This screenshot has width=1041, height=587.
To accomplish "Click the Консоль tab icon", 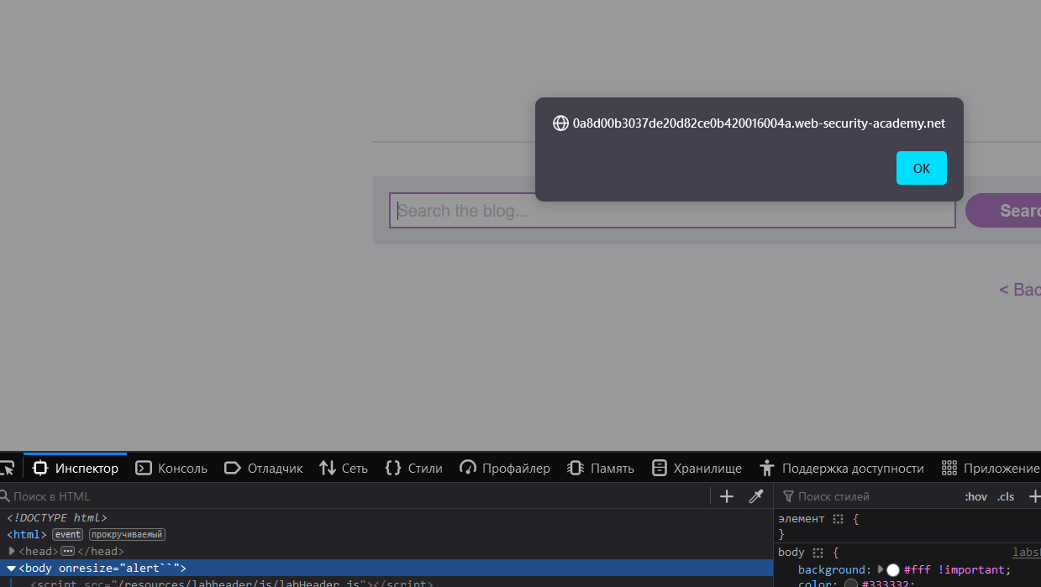I will [x=144, y=468].
